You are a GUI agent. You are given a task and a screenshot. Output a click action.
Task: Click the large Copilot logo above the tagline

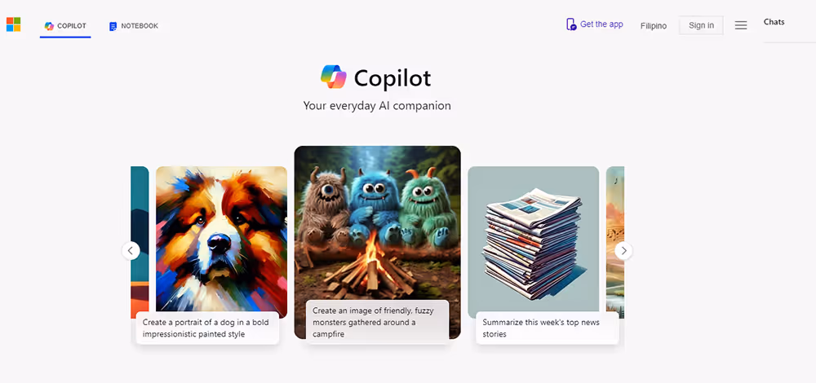(x=334, y=77)
